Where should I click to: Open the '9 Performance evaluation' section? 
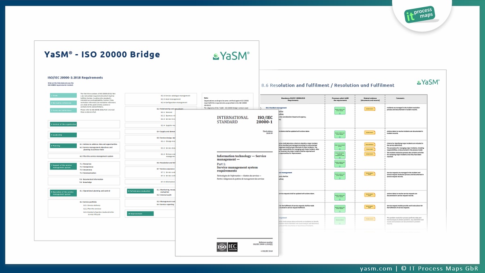point(140,190)
